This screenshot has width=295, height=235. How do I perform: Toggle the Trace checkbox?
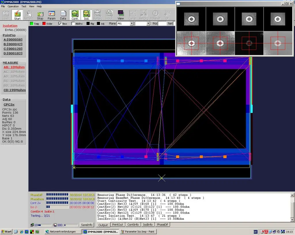tap(60, 24)
